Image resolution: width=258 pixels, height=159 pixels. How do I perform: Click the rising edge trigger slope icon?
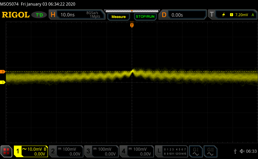point(223,15)
